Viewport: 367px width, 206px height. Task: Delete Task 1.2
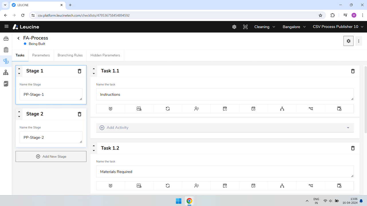tap(353, 148)
